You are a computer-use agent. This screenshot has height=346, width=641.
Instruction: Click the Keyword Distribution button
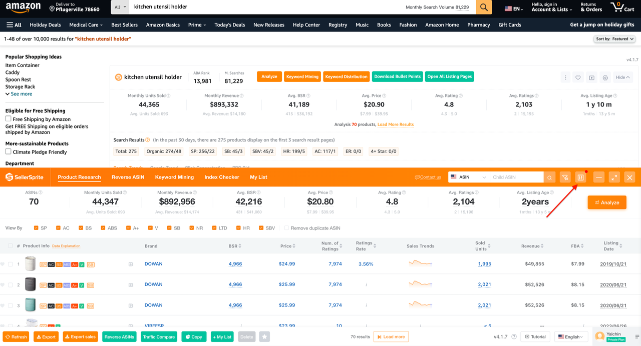[x=346, y=76]
